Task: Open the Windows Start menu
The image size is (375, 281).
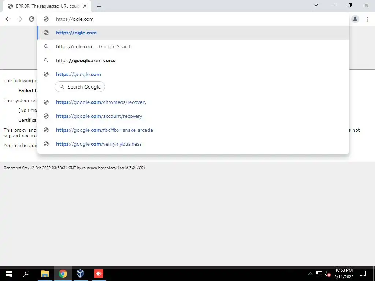Action: click(x=9, y=274)
